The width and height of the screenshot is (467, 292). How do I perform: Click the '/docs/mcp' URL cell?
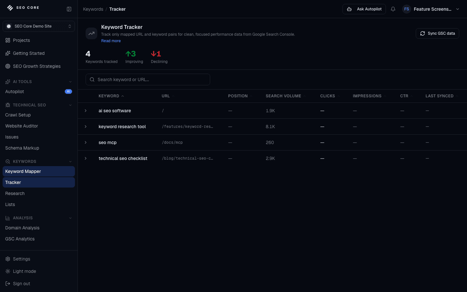(172, 142)
